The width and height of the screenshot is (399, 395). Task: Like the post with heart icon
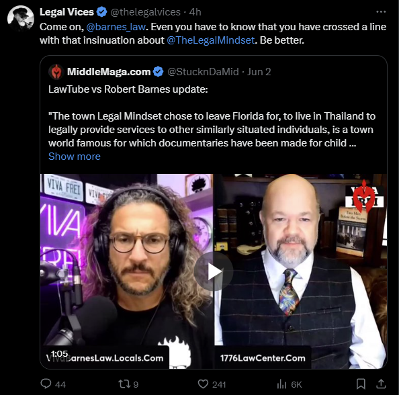click(x=203, y=384)
